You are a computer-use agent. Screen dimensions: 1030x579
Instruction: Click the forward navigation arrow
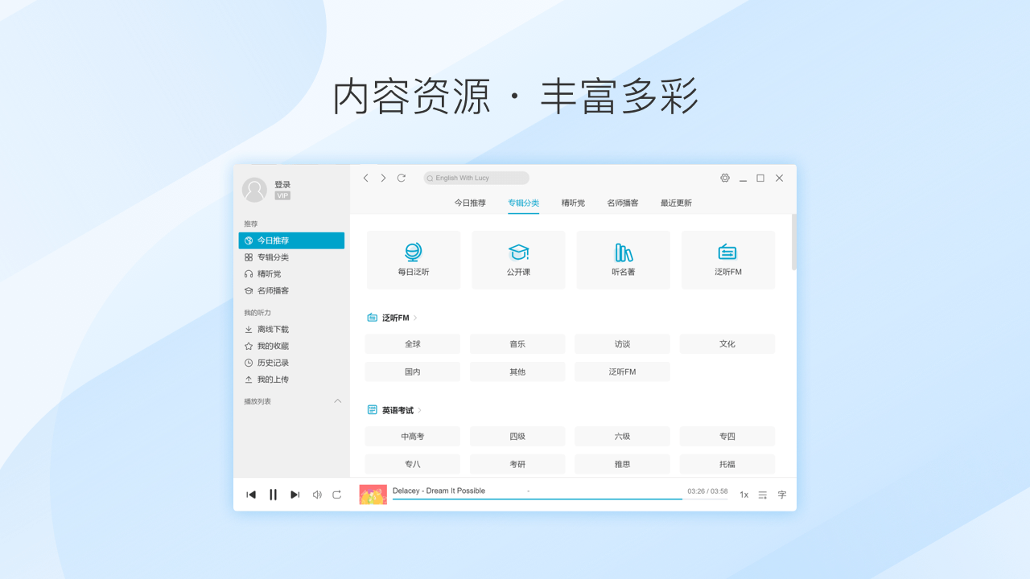click(x=383, y=178)
